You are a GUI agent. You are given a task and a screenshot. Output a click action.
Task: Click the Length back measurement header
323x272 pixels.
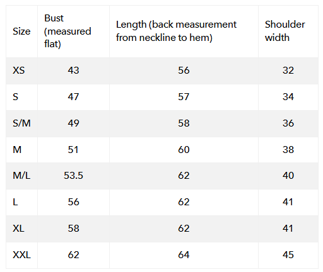click(x=176, y=31)
